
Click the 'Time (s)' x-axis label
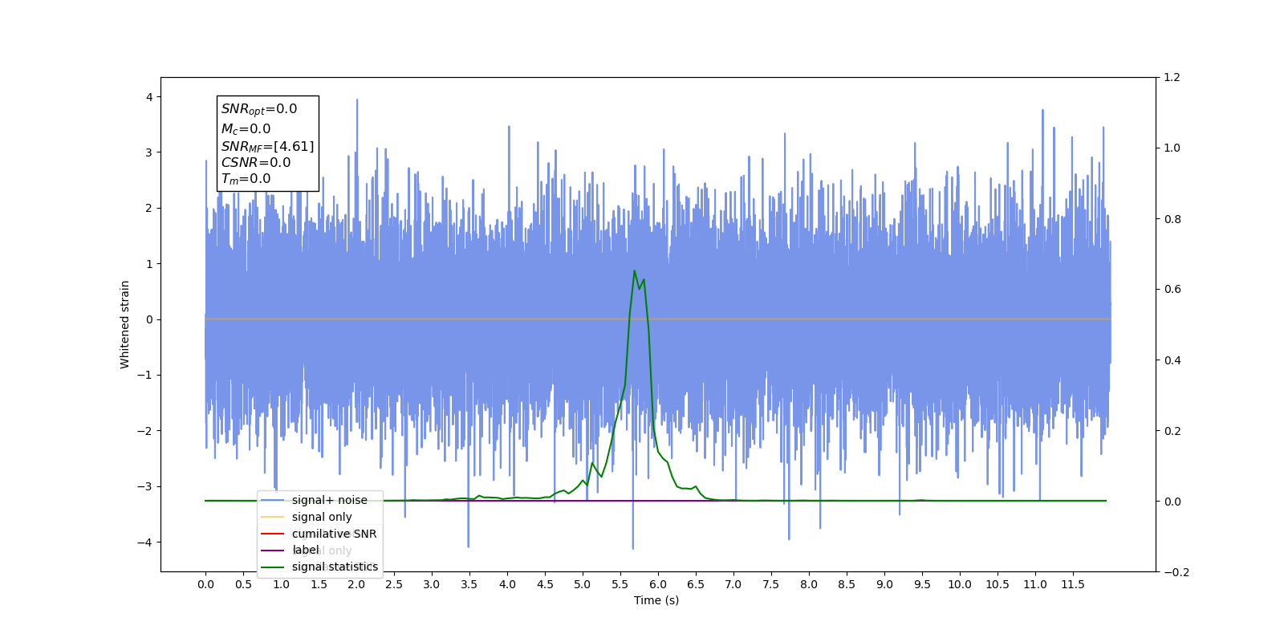pos(656,600)
